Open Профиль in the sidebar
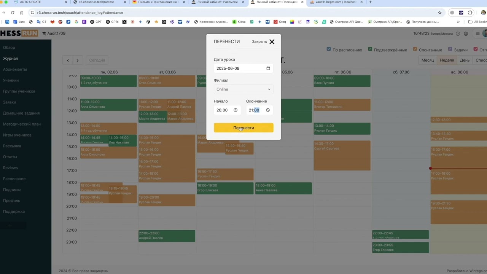Image resolution: width=487 pixels, height=274 pixels. pyautogui.click(x=11, y=201)
